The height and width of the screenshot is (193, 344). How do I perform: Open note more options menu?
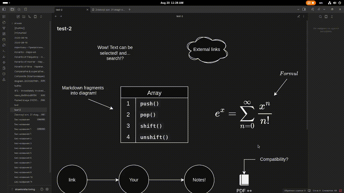pos(304,16)
